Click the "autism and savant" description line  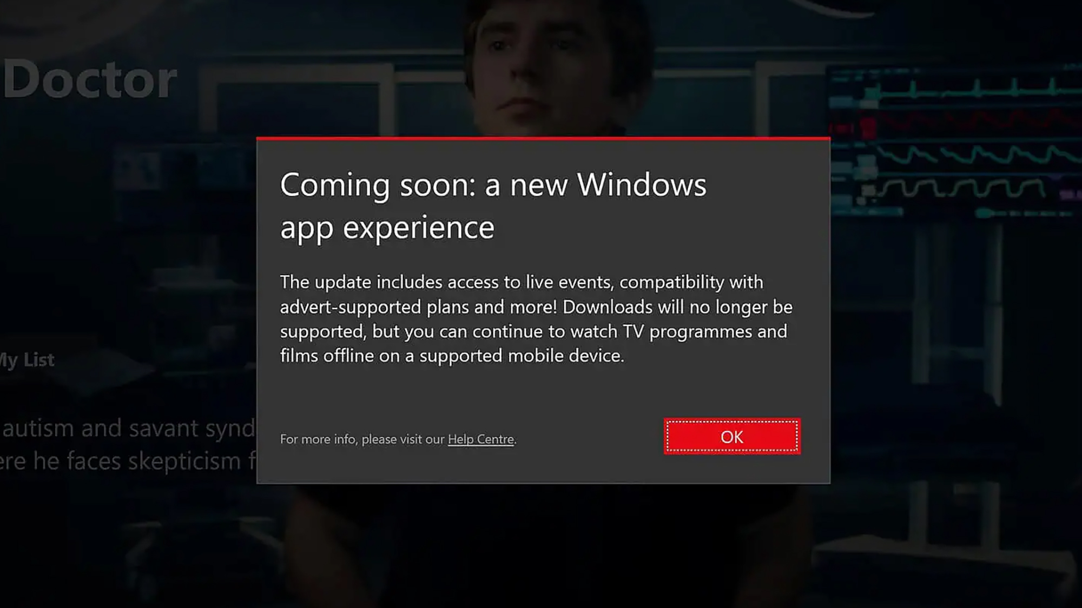pos(128,429)
